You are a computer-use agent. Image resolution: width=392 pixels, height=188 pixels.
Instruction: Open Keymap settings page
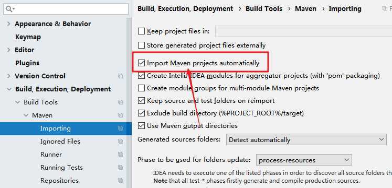click(x=28, y=37)
